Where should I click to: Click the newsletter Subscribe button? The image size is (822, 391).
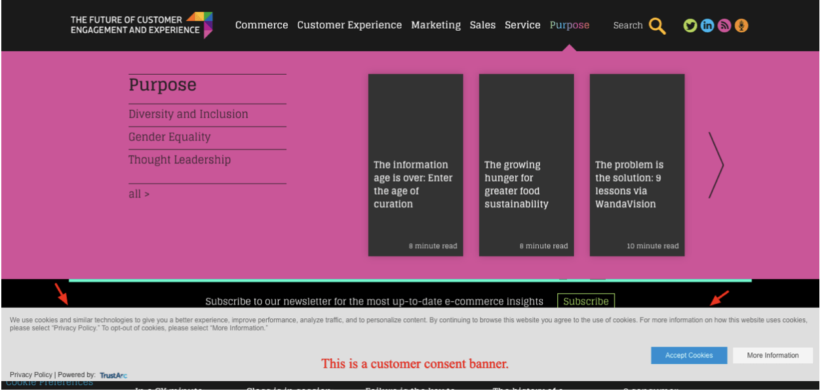point(585,301)
